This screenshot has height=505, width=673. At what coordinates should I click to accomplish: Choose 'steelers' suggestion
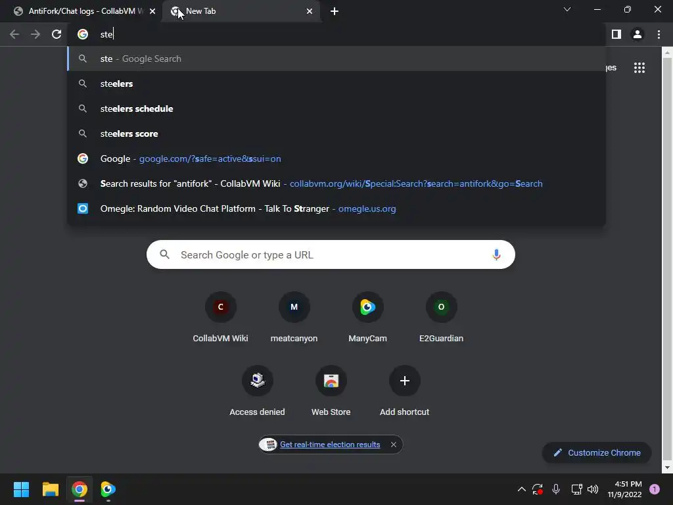[x=336, y=84]
